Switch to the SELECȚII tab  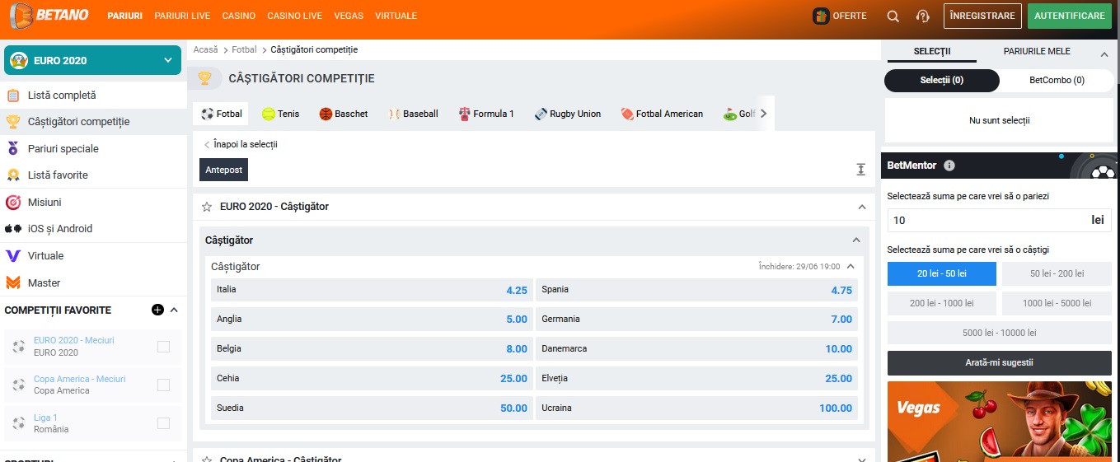tap(932, 51)
